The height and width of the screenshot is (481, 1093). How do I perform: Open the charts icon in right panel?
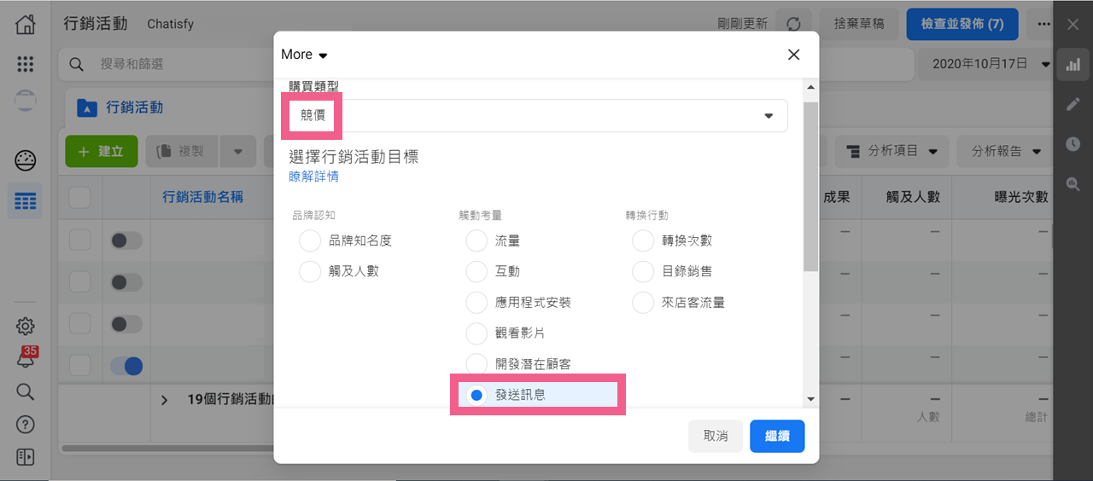point(1073,65)
